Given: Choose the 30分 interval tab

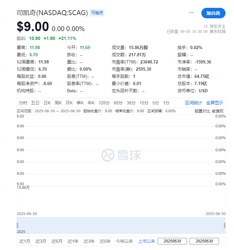Looking at the screenshot, I should click(131, 103).
